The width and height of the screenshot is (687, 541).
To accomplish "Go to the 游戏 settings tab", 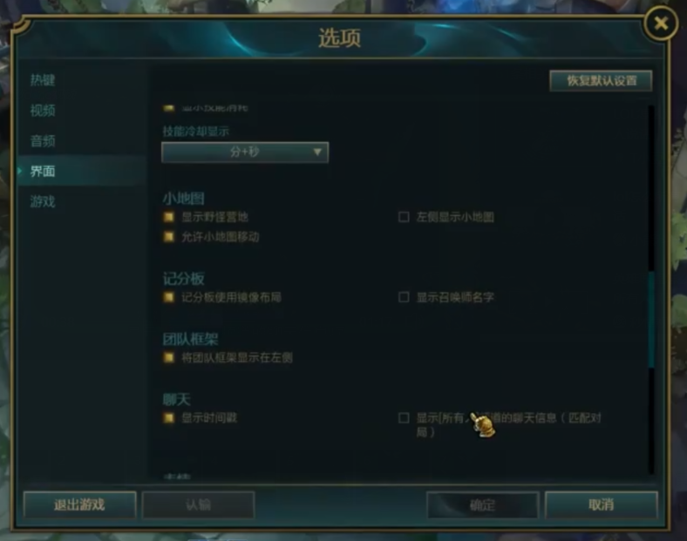I will pyautogui.click(x=43, y=202).
